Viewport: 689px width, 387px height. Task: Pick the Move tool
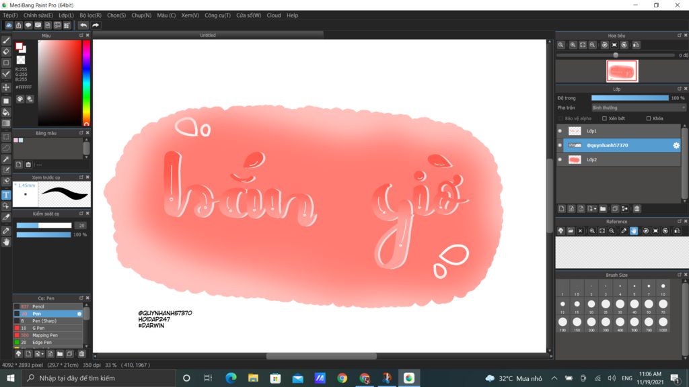click(x=6, y=87)
